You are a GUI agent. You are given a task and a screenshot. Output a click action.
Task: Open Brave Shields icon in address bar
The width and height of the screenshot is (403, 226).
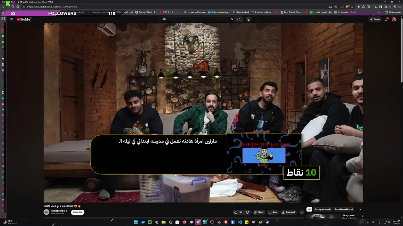(347, 7)
